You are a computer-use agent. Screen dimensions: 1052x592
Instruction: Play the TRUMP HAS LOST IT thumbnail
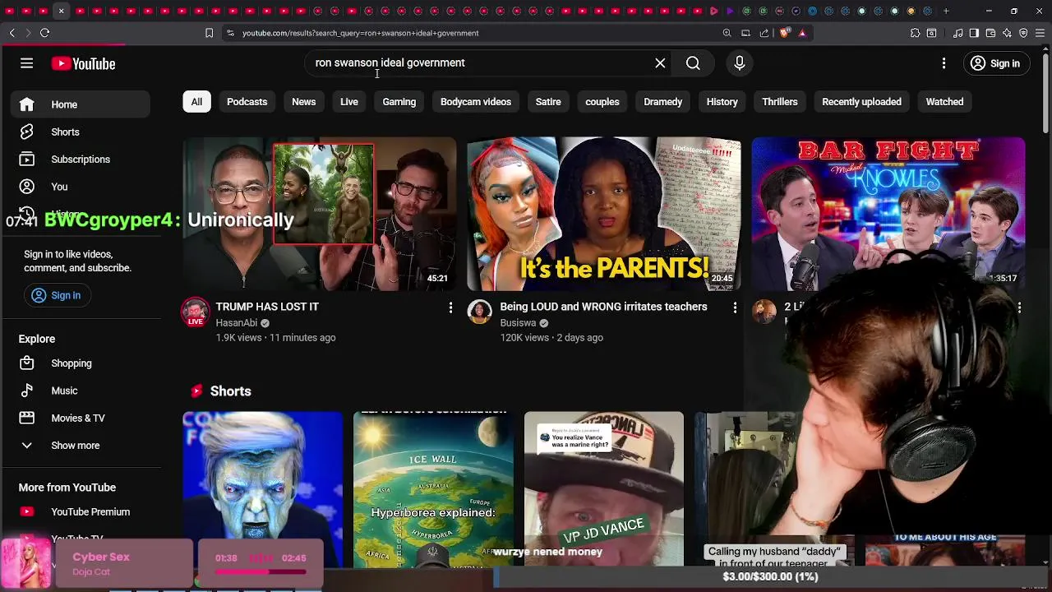[x=320, y=214]
